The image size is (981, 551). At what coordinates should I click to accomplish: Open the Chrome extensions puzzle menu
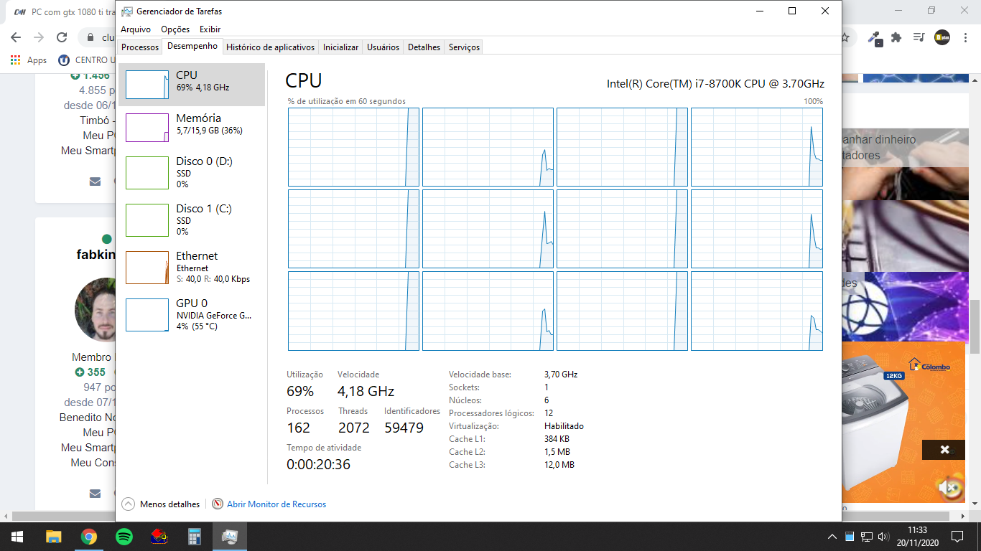(896, 37)
